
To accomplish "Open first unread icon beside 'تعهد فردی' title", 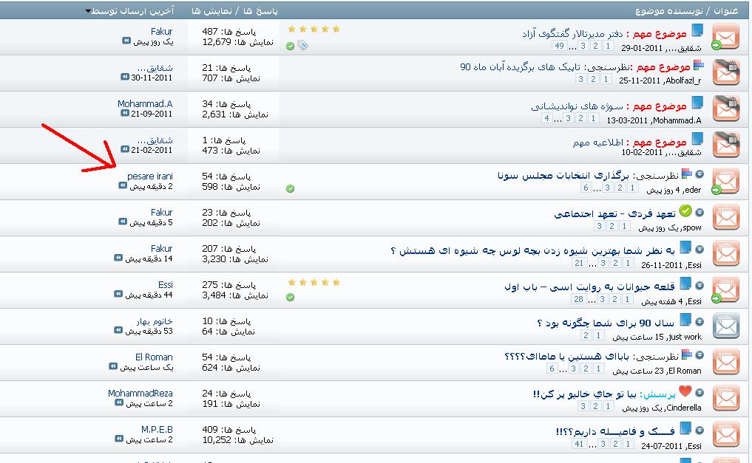I will click(x=700, y=212).
